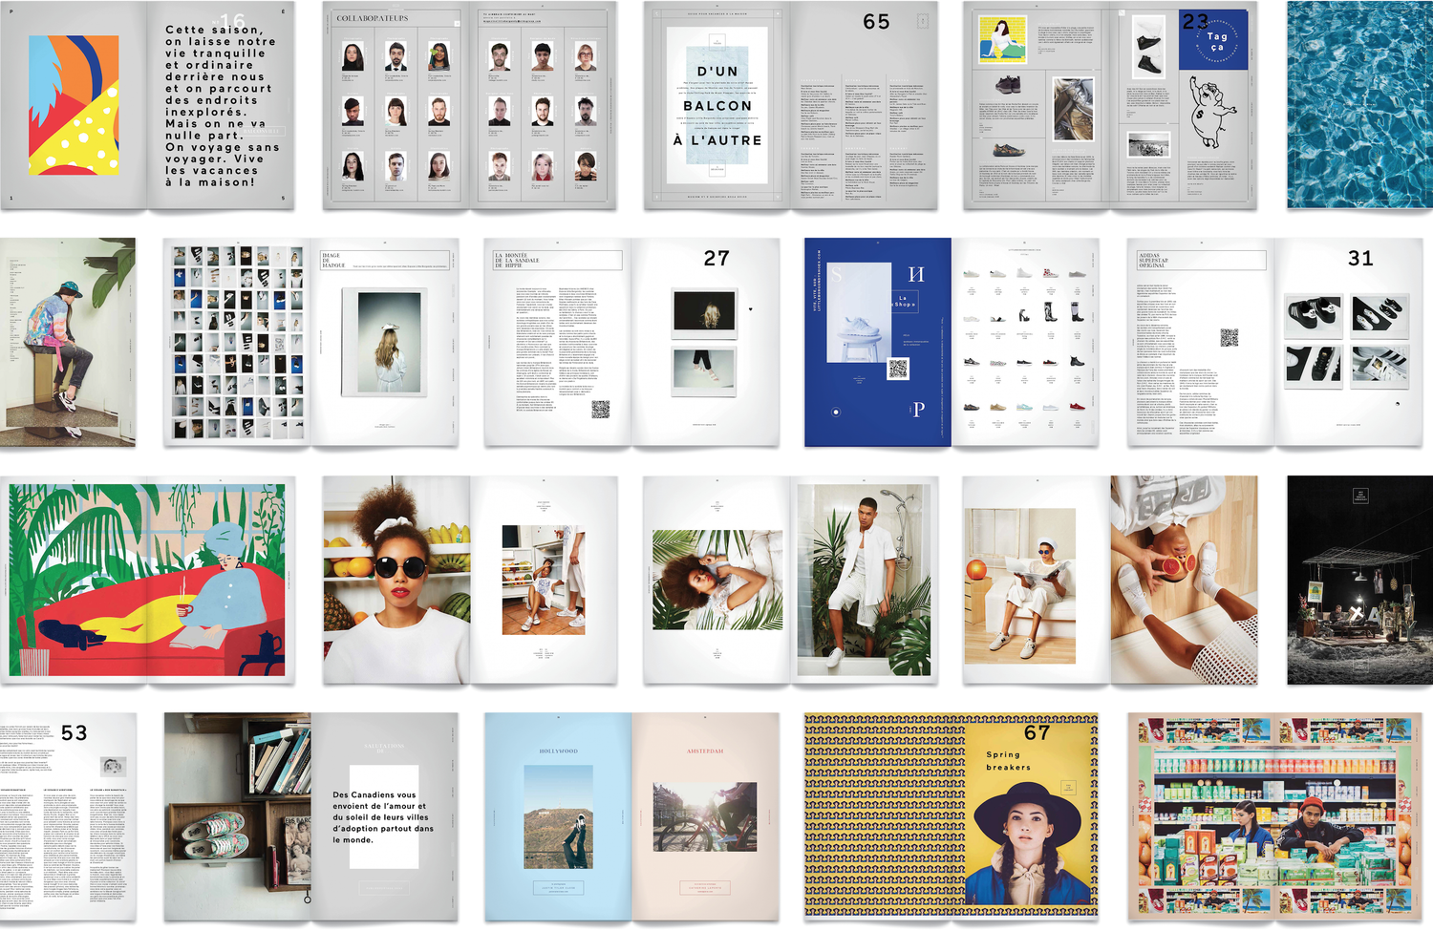Click the QR code on the blue page
This screenshot has height=931, width=1433.
[897, 369]
